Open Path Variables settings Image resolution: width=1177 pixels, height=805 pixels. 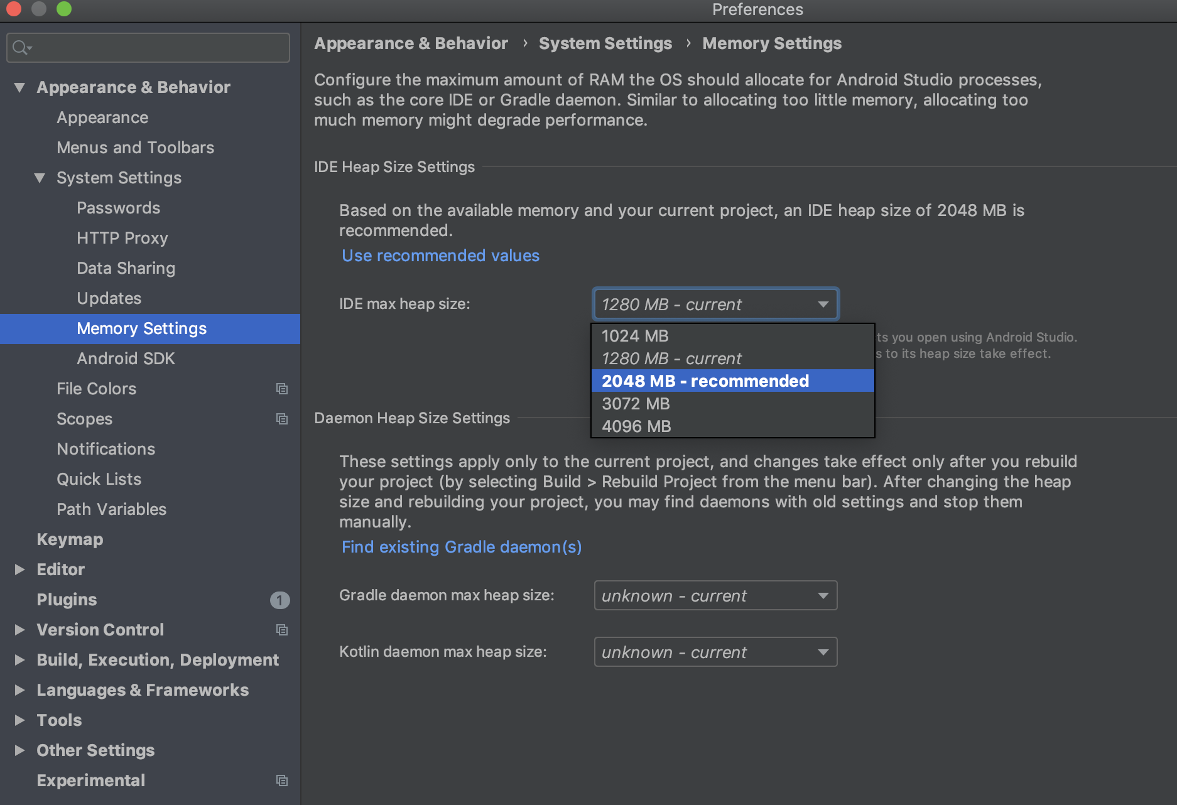coord(111,509)
